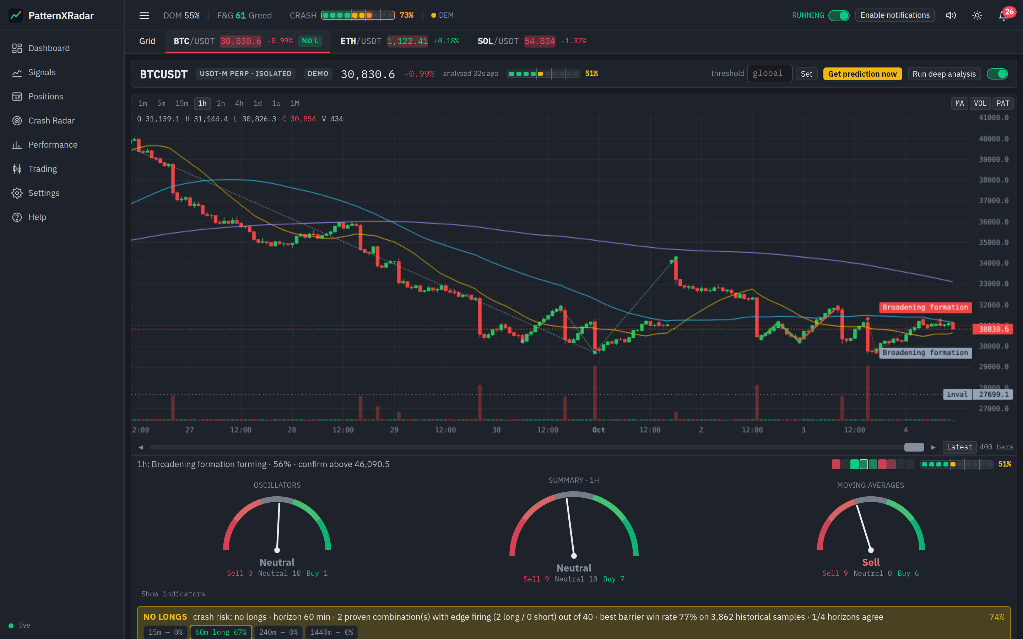Open Settings in the sidebar

(x=62, y=193)
